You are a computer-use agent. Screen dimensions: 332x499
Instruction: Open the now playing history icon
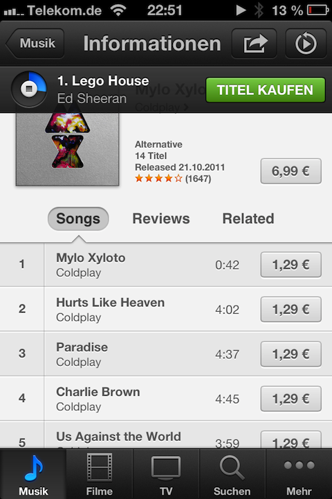306,43
